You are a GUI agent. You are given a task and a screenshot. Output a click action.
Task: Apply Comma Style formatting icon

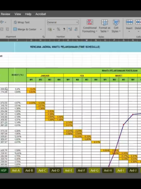pos(64,29)
